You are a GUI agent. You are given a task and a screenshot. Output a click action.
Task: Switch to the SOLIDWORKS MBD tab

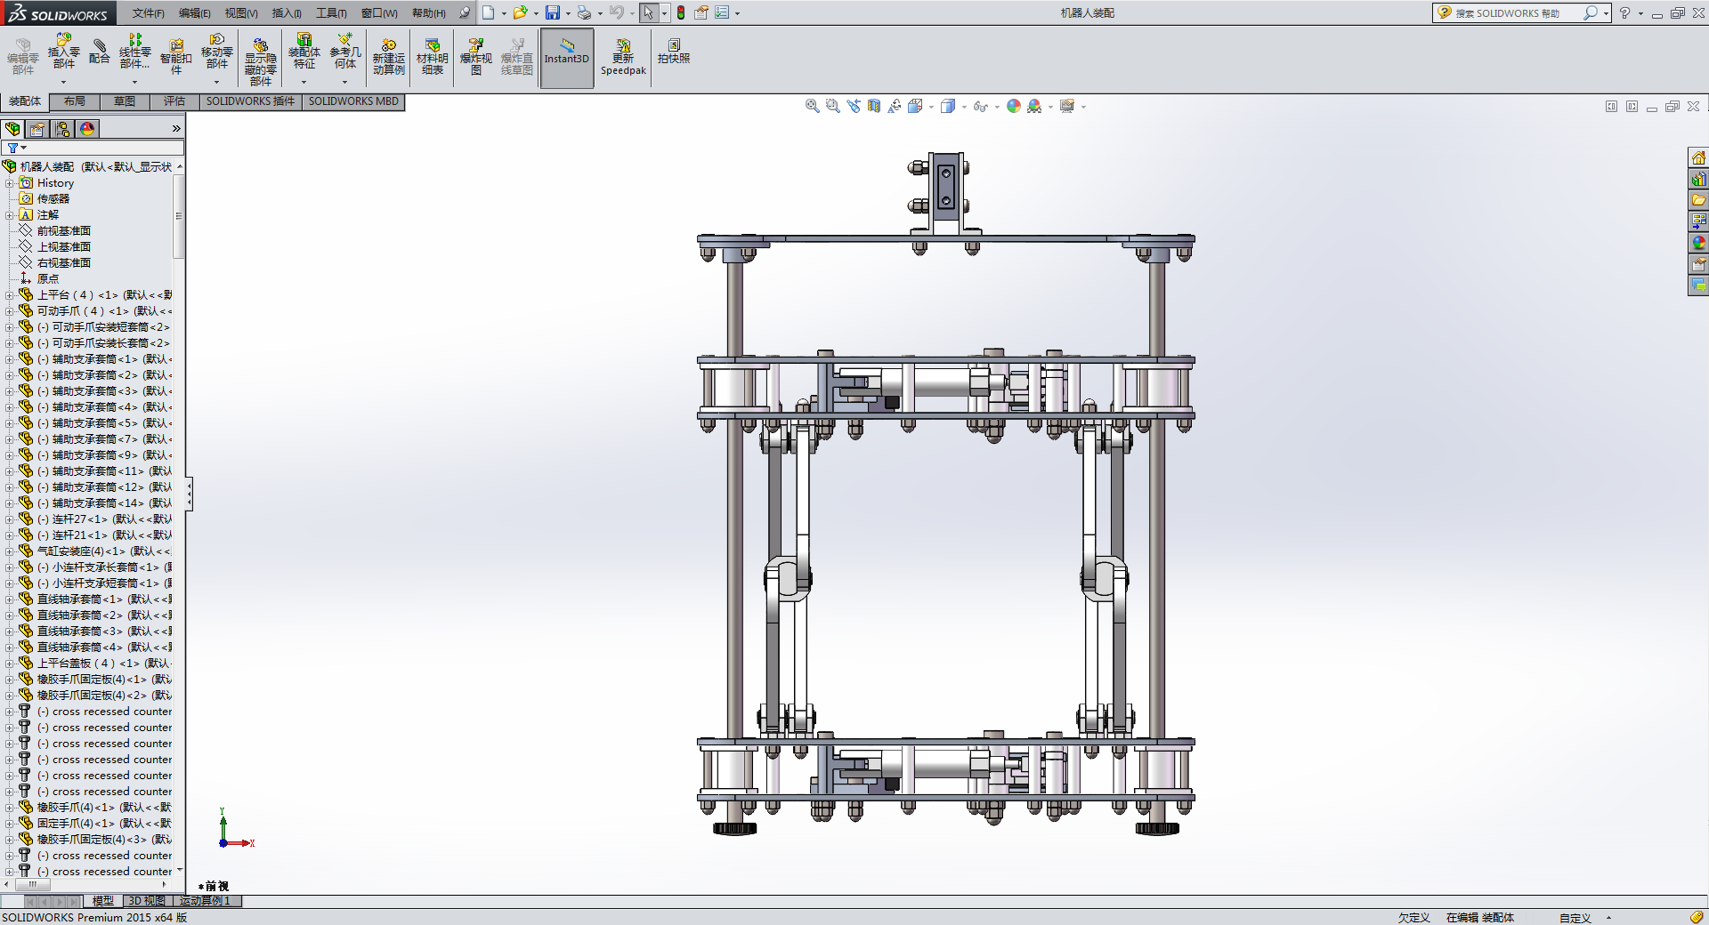pyautogui.click(x=353, y=101)
